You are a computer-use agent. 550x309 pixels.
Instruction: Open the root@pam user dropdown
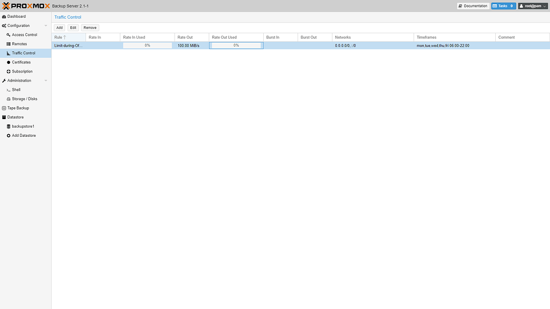click(x=532, y=6)
